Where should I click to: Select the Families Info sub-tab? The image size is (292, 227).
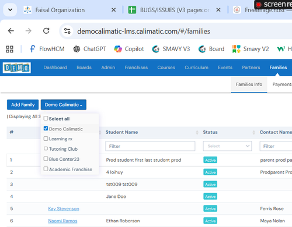pyautogui.click(x=249, y=84)
